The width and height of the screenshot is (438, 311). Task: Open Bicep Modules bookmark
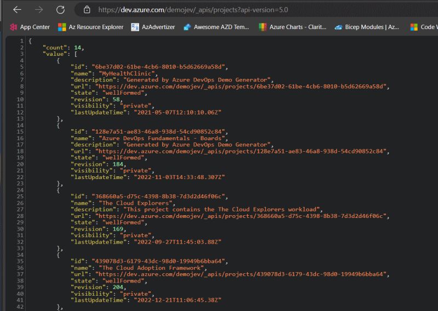pos(367,27)
